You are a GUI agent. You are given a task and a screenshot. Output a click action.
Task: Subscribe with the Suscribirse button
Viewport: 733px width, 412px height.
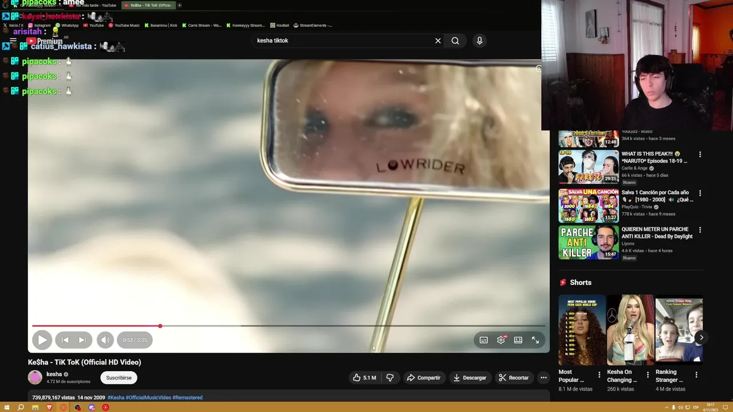(x=119, y=378)
